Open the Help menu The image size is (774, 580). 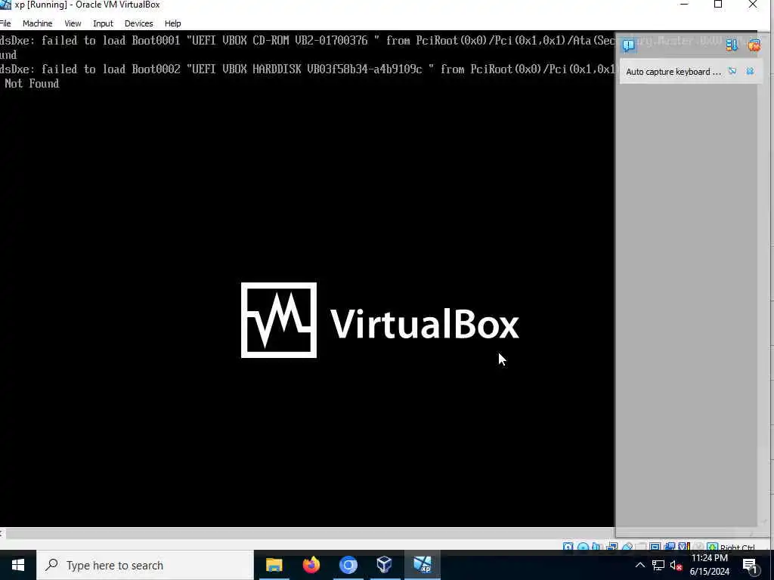pyautogui.click(x=173, y=23)
